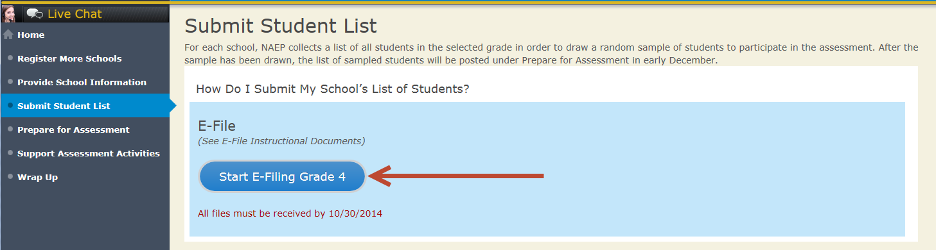Click the Home house icon in sidebar
The image size is (936, 250).
click(x=8, y=35)
